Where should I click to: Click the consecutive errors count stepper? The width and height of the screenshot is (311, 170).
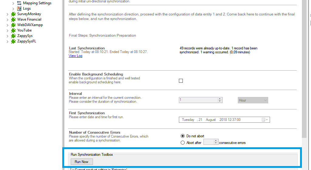[x=216, y=142]
